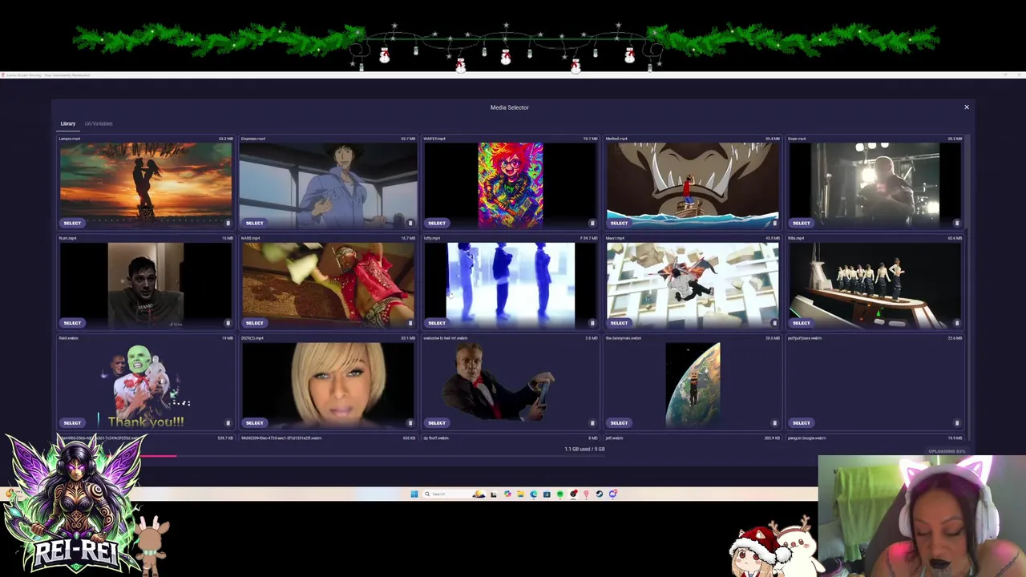Click the blonde woman thumbnail of 0529(2).mp4

click(x=328, y=385)
